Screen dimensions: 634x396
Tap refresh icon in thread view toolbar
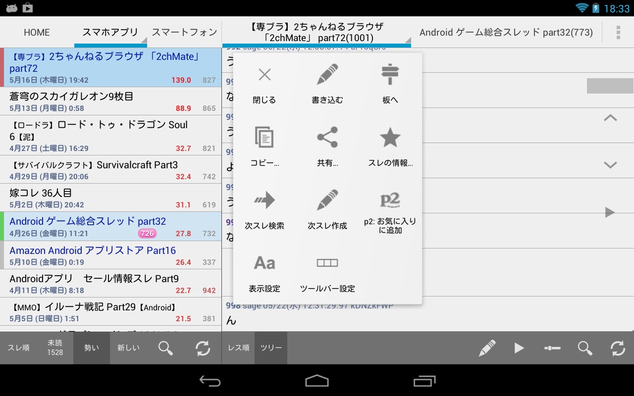click(618, 348)
